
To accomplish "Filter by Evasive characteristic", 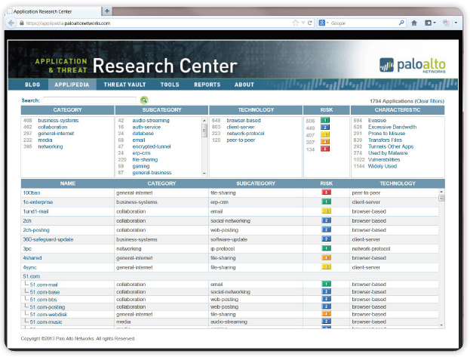I will coord(377,120).
